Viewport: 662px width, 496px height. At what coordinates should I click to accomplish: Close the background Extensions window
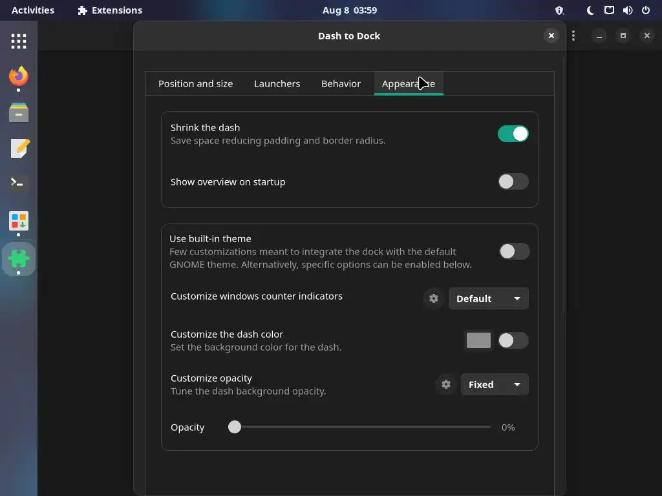[x=646, y=36]
